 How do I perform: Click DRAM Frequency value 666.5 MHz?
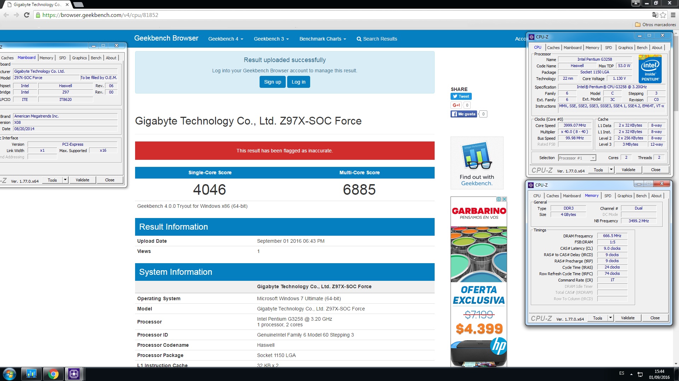pos(612,236)
